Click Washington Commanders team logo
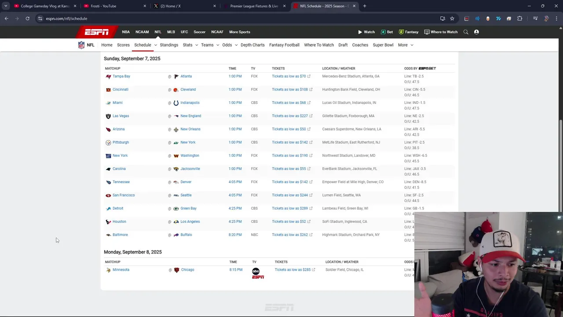 pyautogui.click(x=176, y=156)
